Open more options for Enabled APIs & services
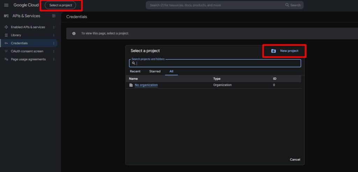This screenshot has width=358, height=172. click(53, 27)
